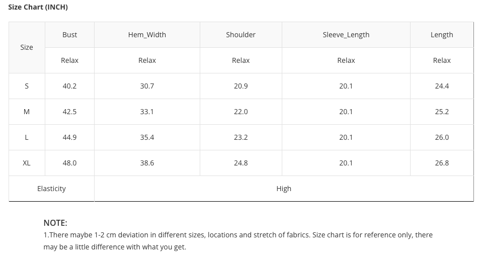Select the Elasticity row label

[51, 189]
